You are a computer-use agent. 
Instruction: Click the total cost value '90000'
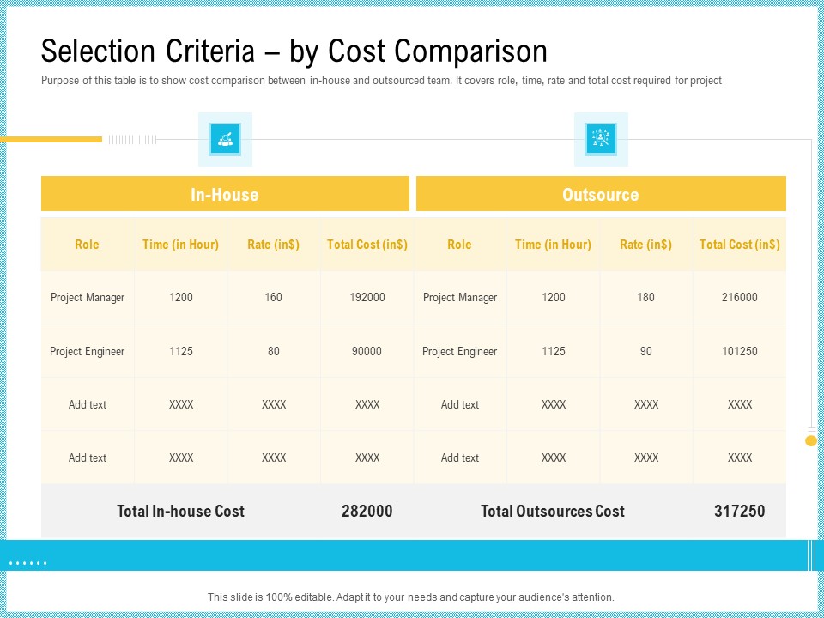click(x=367, y=352)
